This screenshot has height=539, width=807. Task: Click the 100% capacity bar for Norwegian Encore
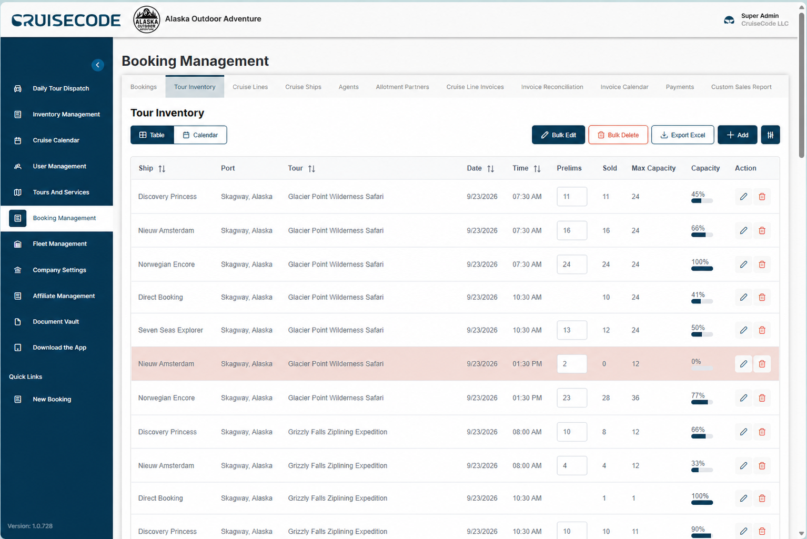point(702,269)
